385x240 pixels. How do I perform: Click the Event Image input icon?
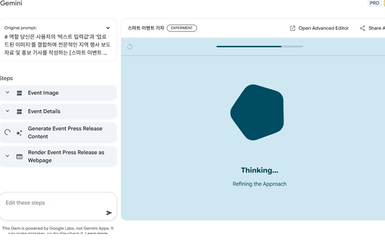tap(20, 93)
